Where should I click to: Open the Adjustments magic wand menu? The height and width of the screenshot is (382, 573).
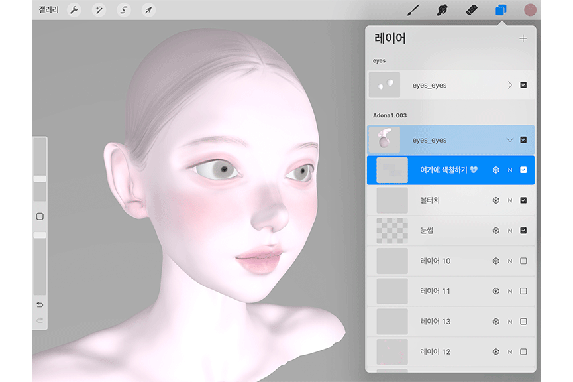pyautogui.click(x=99, y=10)
